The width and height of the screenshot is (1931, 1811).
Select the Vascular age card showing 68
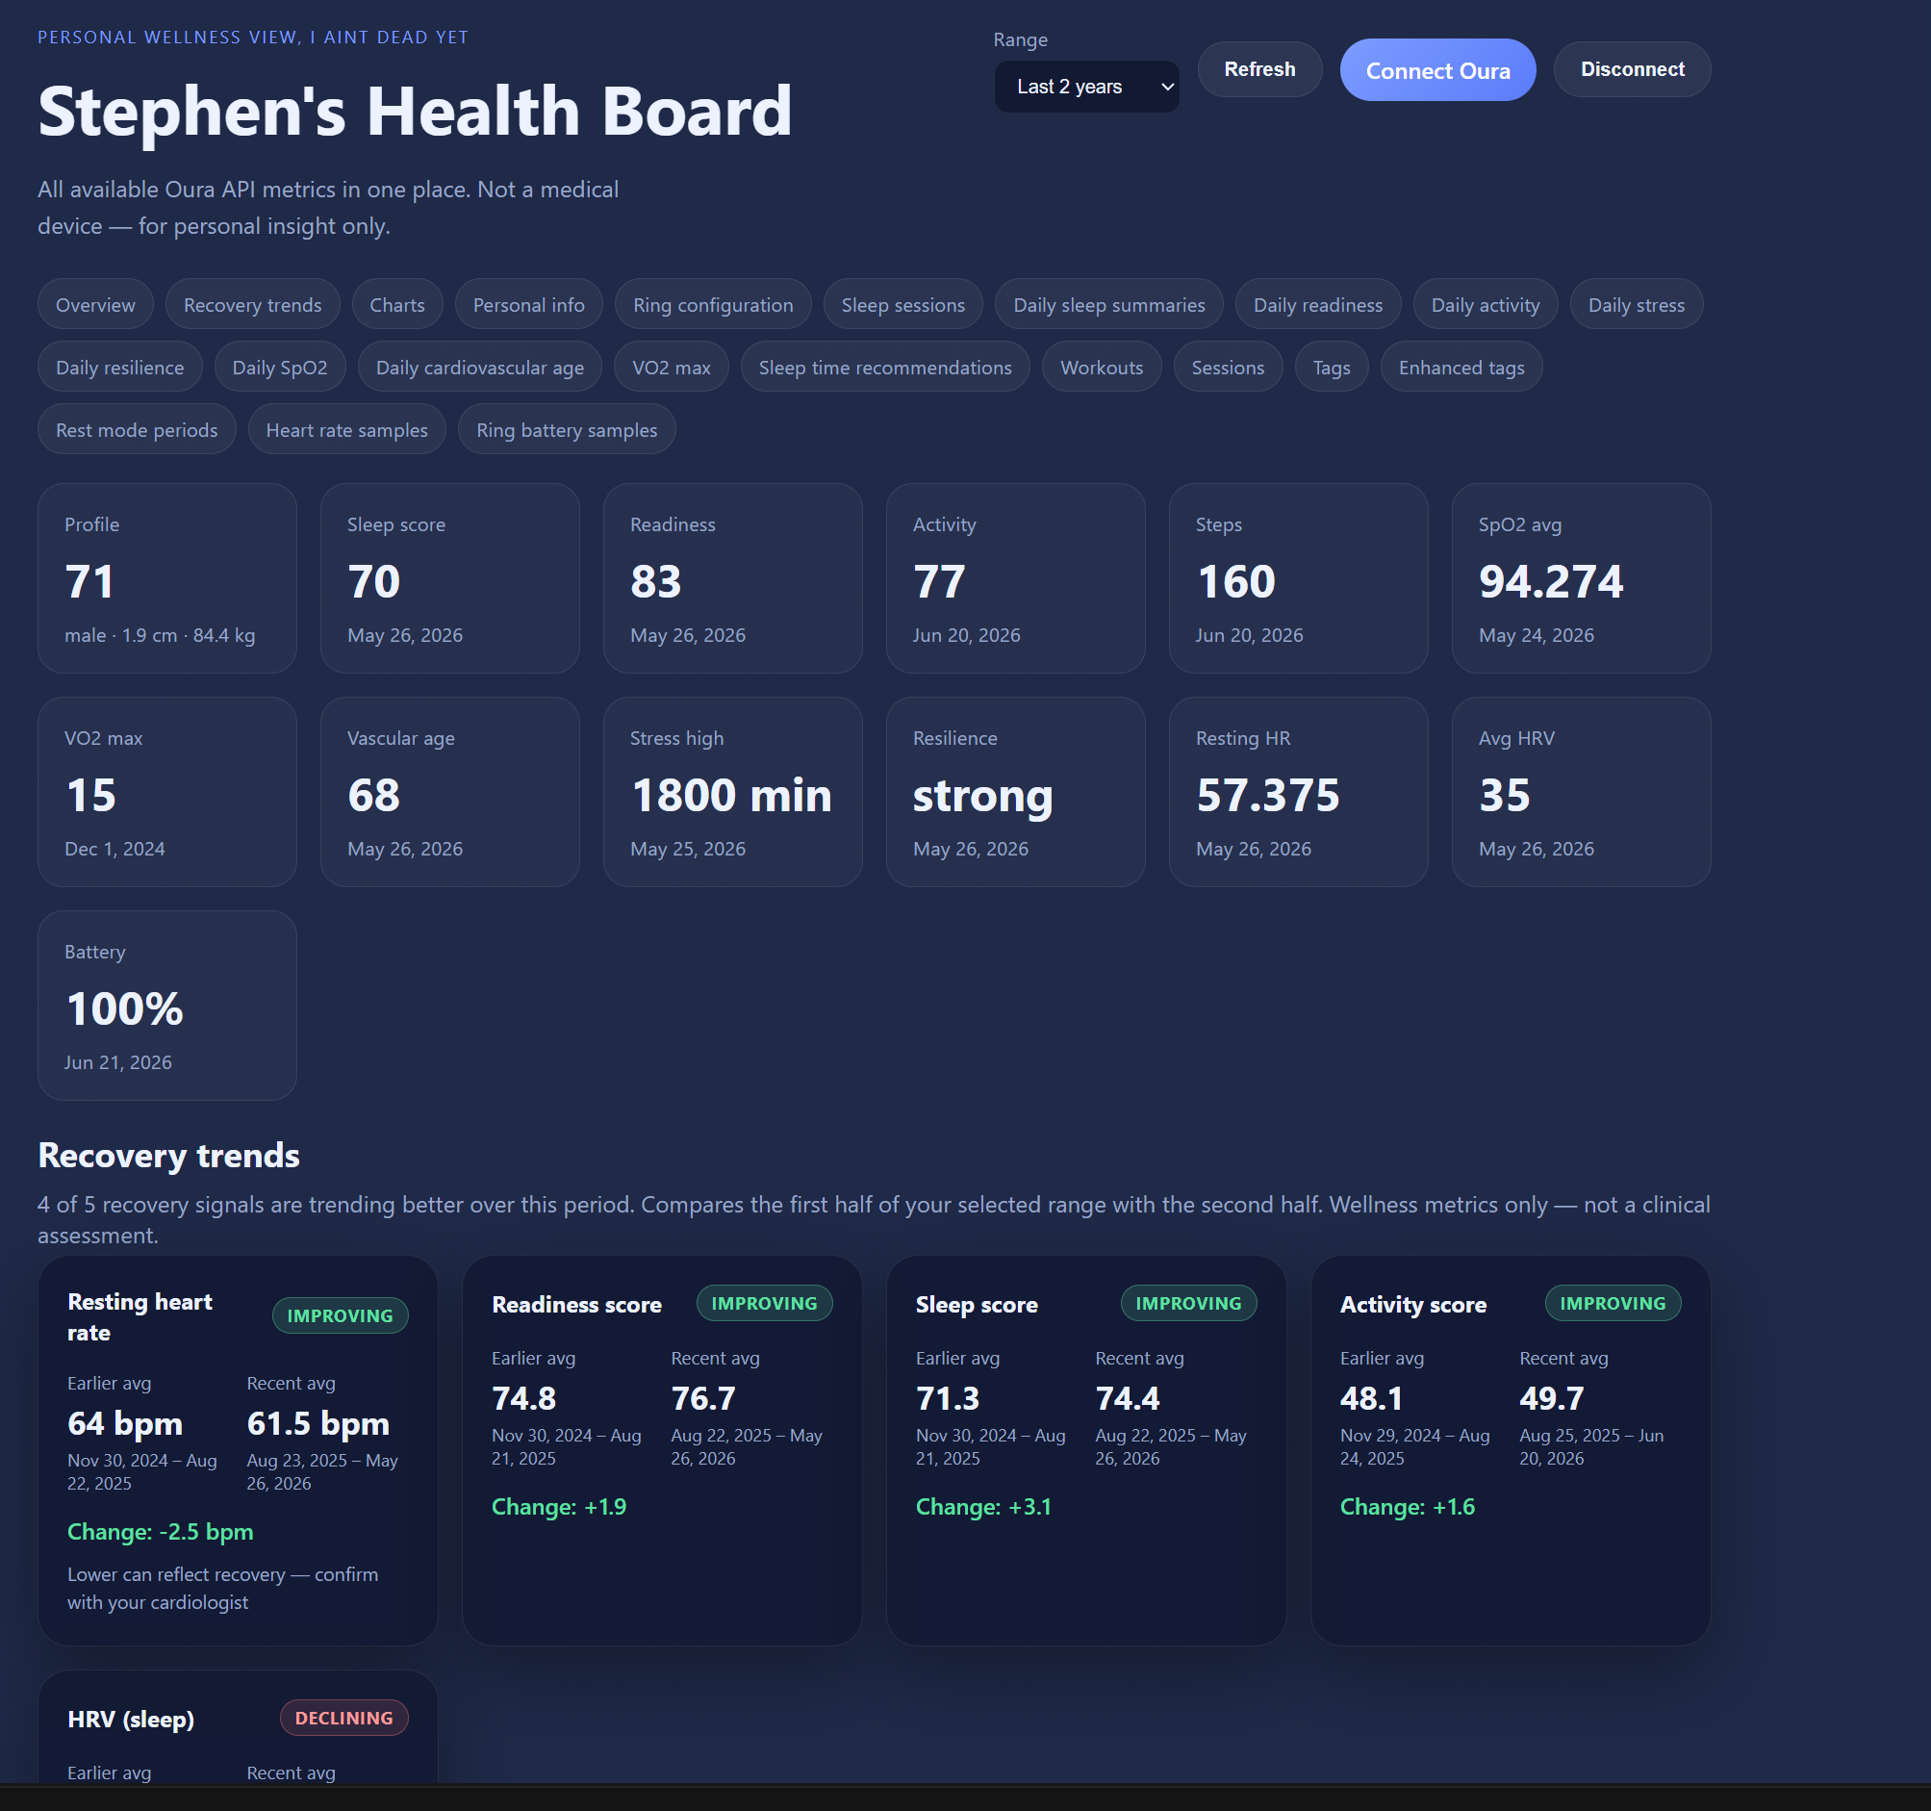[449, 792]
